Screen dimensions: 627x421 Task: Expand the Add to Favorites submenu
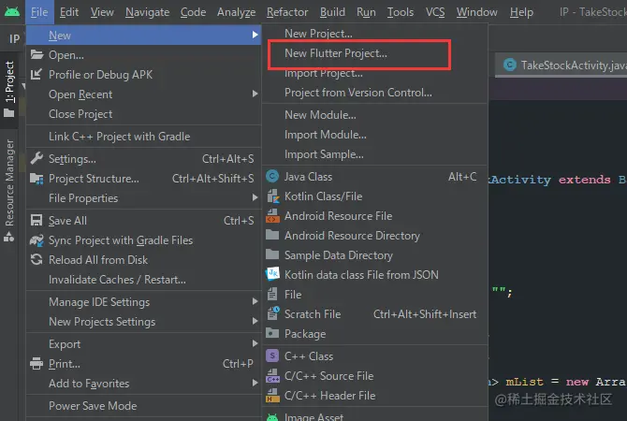click(x=255, y=383)
